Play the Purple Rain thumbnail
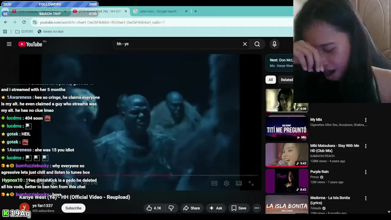 coord(287,181)
